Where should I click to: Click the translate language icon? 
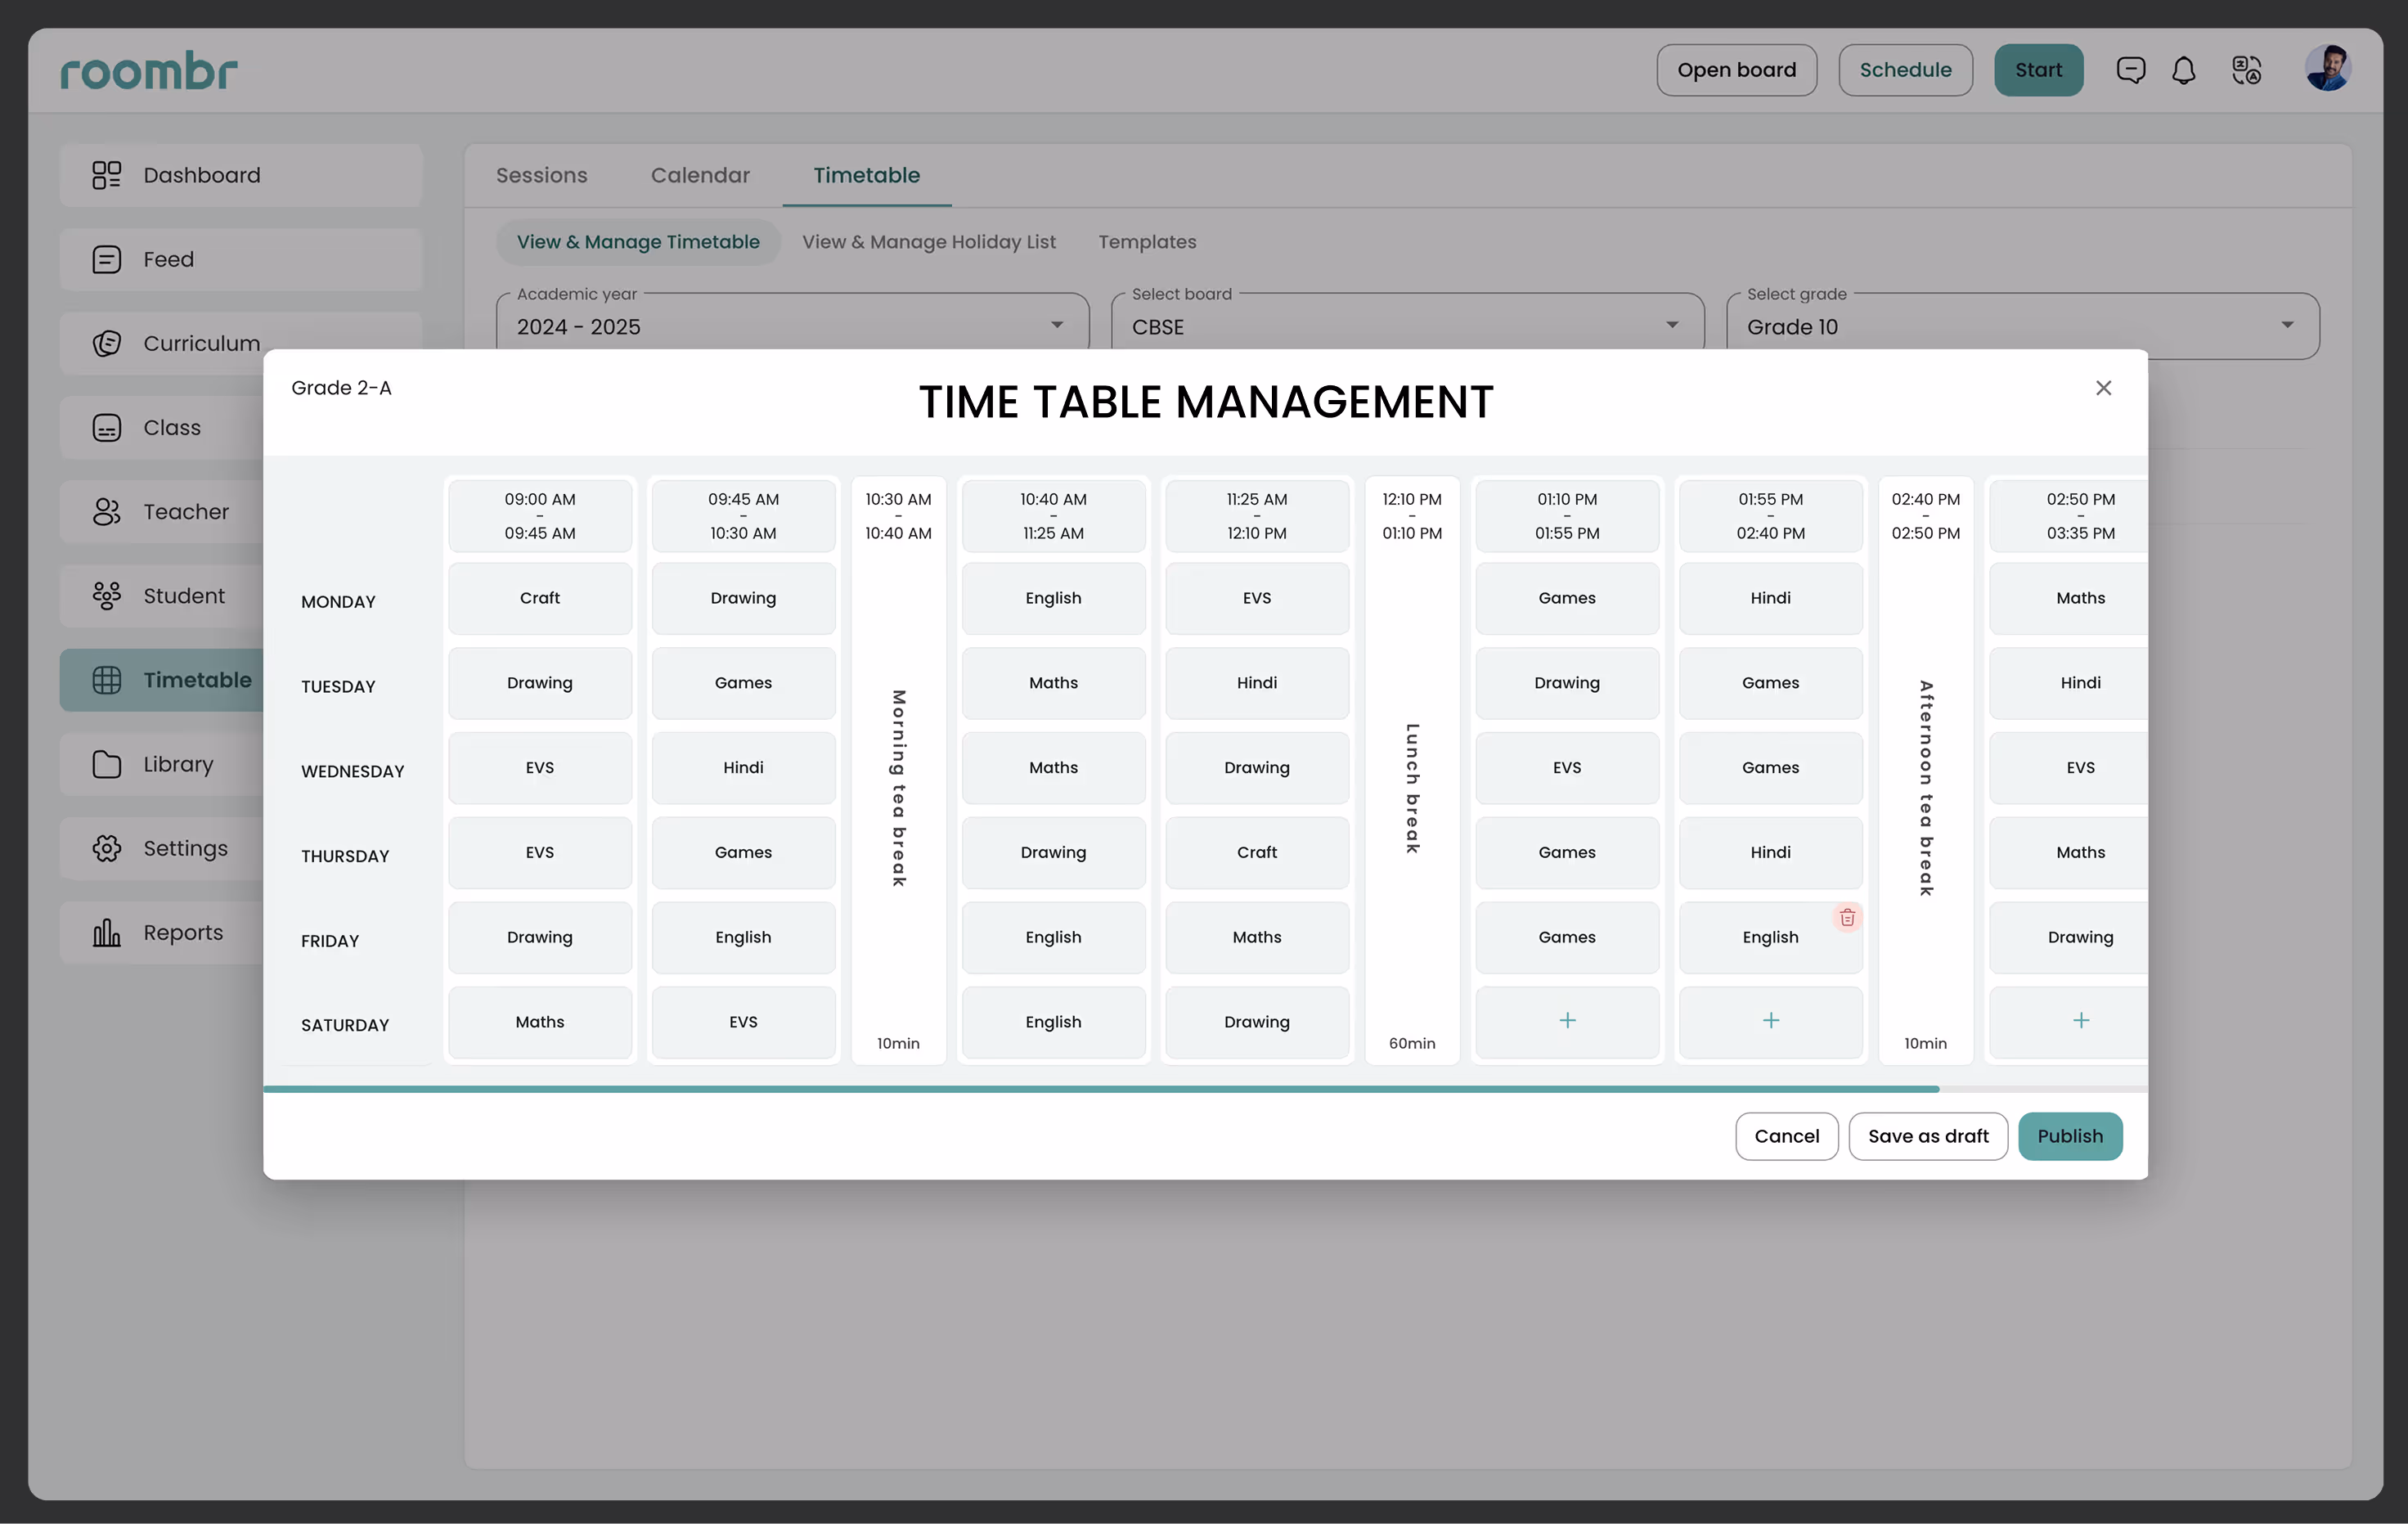point(2246,70)
